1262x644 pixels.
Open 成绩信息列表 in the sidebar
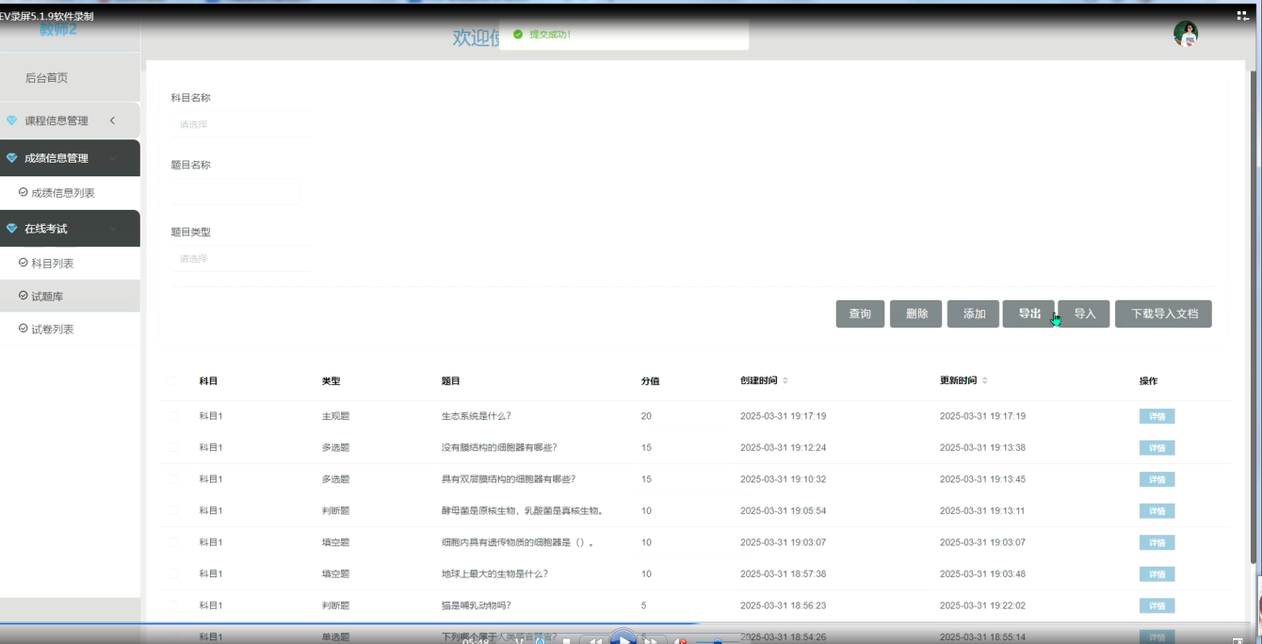[70, 192]
